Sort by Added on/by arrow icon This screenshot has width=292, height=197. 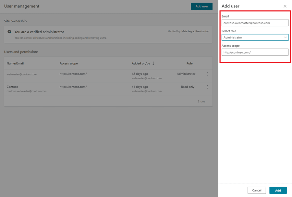153,63
